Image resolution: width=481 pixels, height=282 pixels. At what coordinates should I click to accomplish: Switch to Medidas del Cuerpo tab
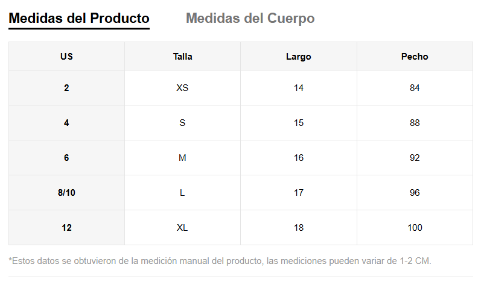coord(250,18)
